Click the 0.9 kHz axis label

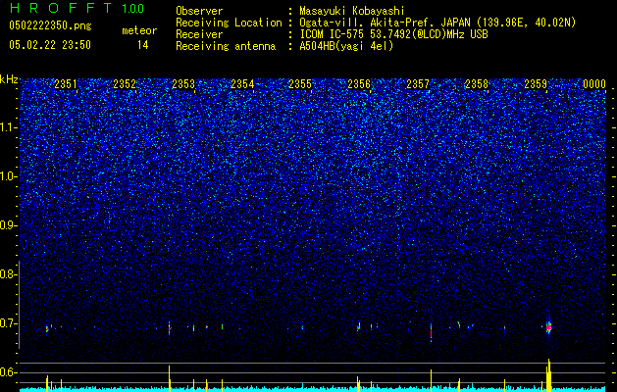click(x=9, y=225)
